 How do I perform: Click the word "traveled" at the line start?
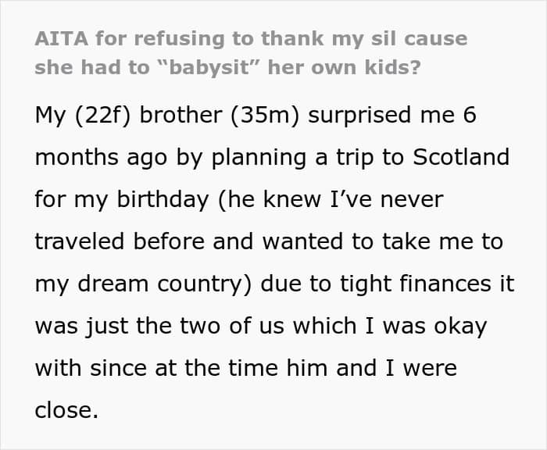(80, 241)
